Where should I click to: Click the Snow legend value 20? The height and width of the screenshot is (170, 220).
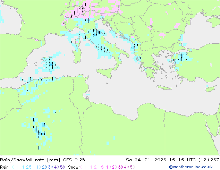click(115, 167)
